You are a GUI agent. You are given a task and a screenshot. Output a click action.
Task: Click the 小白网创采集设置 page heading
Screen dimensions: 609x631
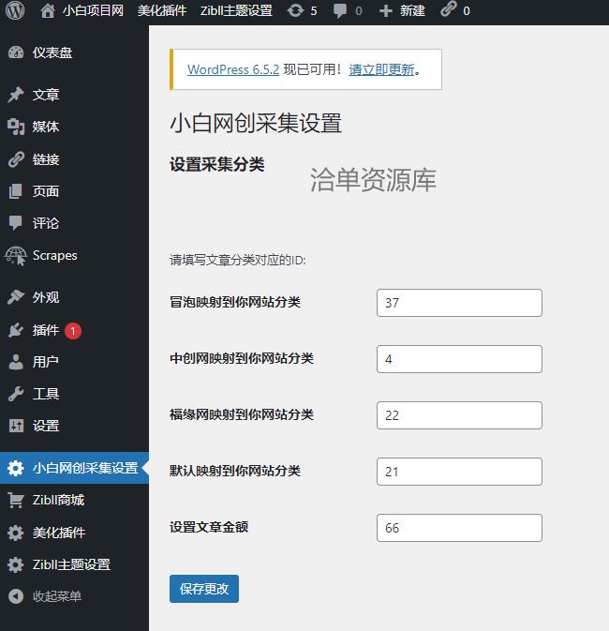(256, 123)
